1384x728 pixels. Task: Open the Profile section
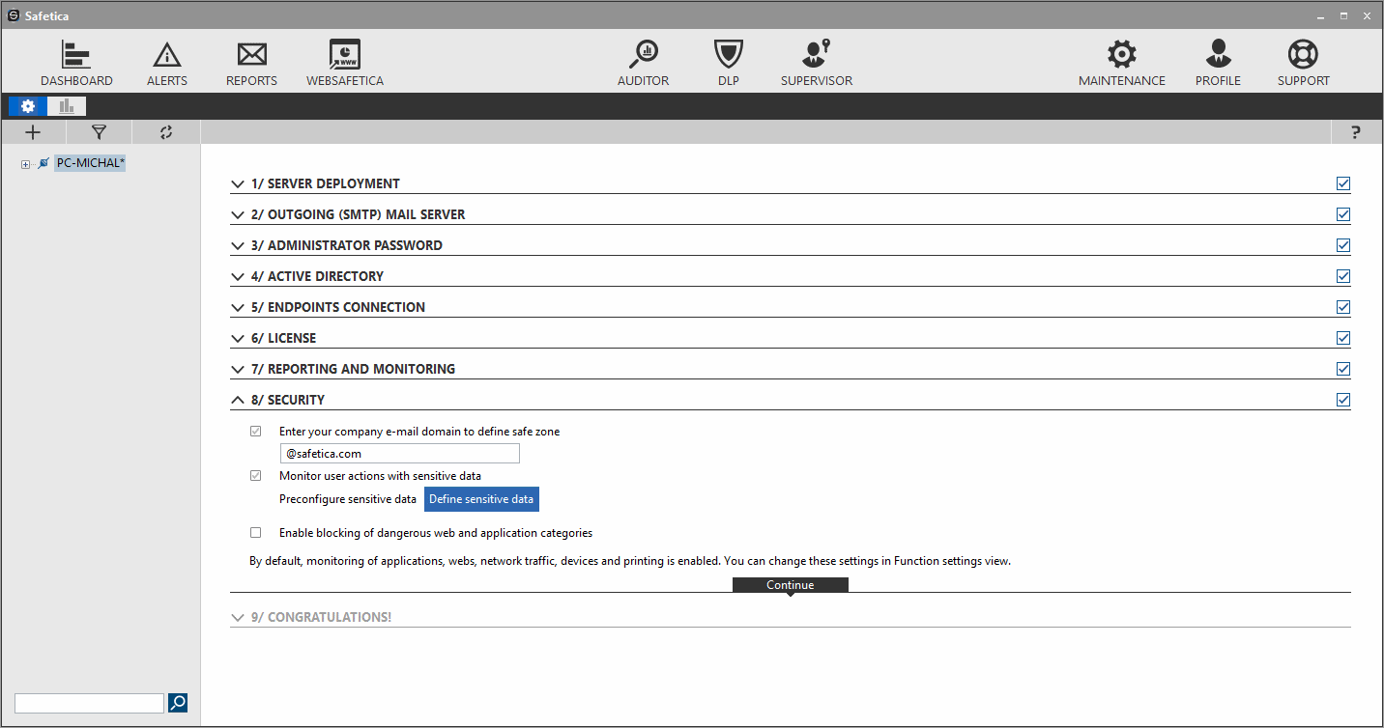click(x=1218, y=62)
